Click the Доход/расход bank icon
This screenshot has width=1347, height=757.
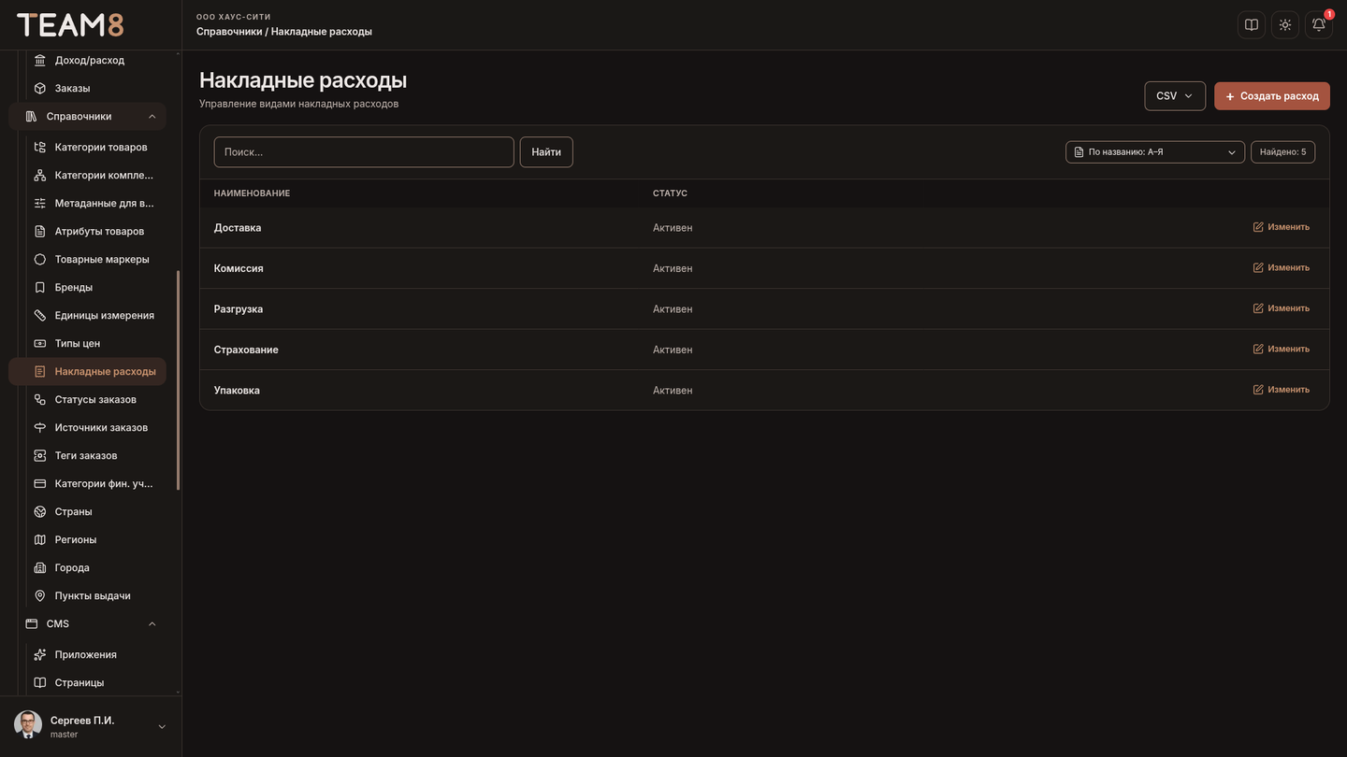coord(40,60)
